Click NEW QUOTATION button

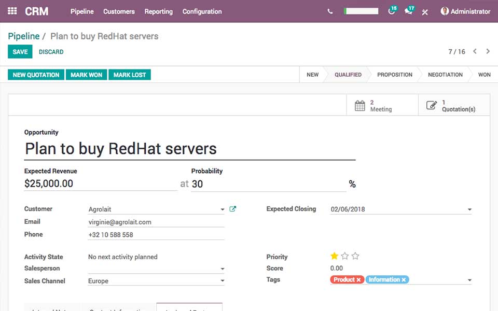(x=36, y=75)
